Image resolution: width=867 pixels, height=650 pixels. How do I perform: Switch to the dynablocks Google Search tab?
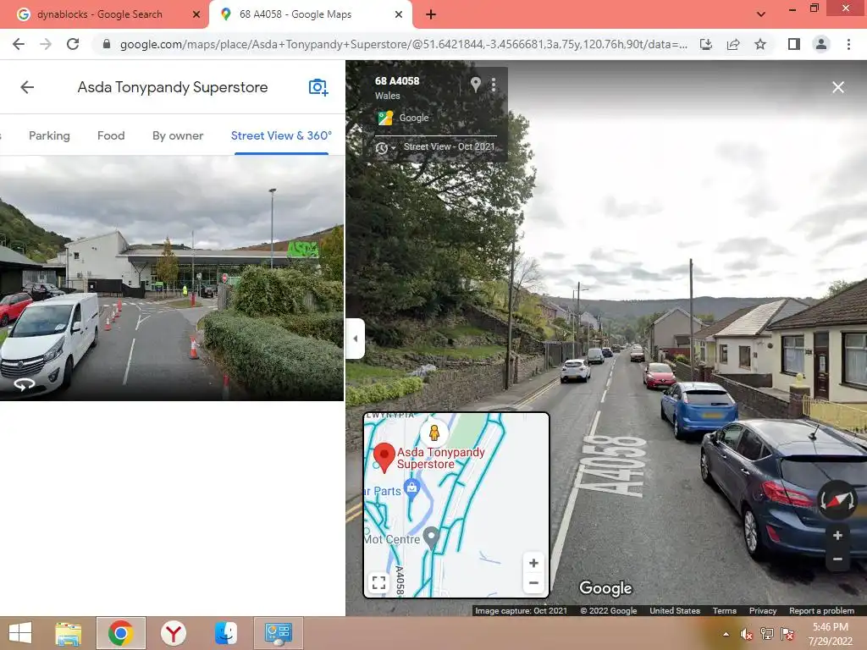(x=100, y=14)
